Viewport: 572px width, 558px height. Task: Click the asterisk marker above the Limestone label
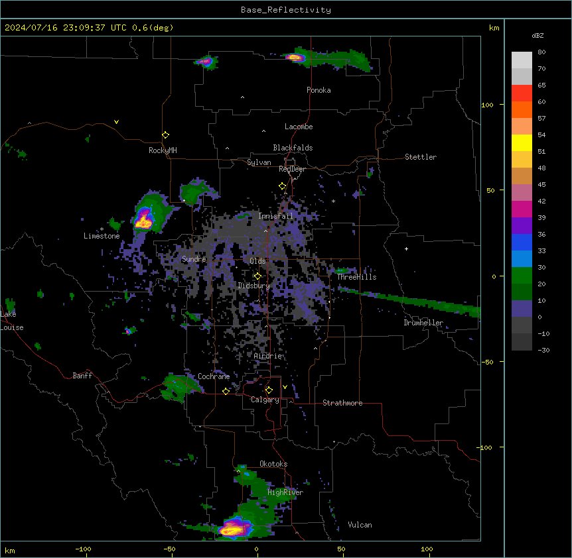[x=102, y=229]
